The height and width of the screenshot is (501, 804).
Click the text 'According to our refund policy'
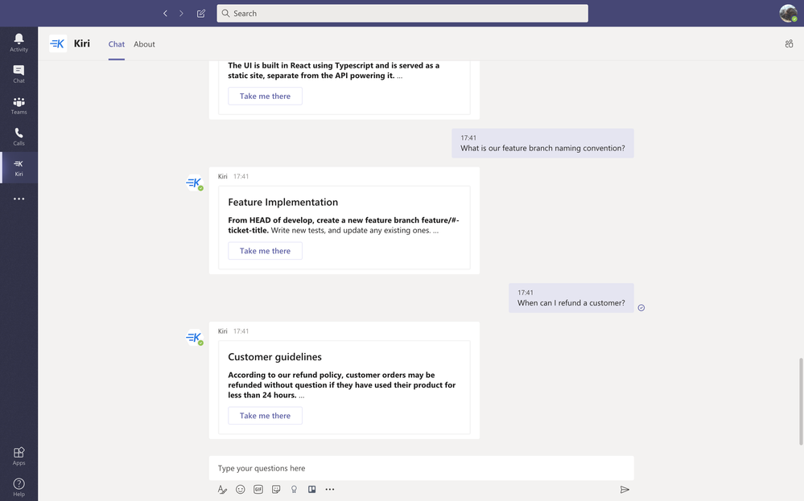[285, 375]
